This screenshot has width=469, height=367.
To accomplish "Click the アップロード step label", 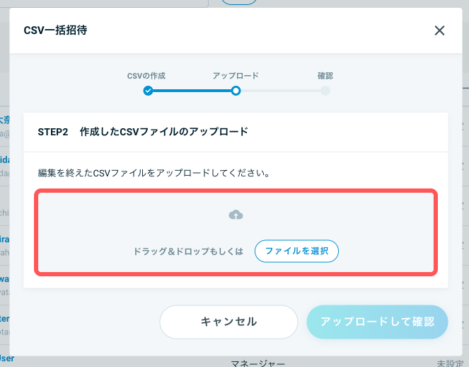I will tap(236, 76).
